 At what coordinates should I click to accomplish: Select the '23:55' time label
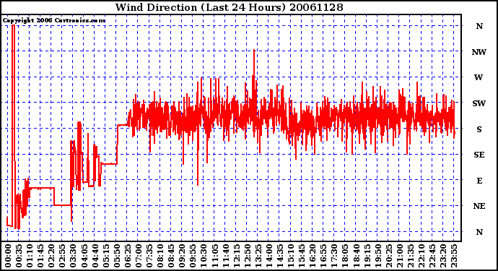(453, 257)
